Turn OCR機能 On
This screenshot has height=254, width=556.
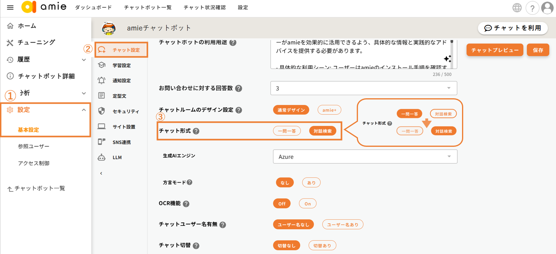click(x=308, y=204)
